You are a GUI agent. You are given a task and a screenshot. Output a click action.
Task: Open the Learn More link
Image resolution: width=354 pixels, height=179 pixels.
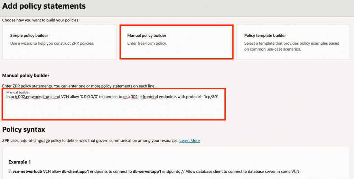point(189,141)
